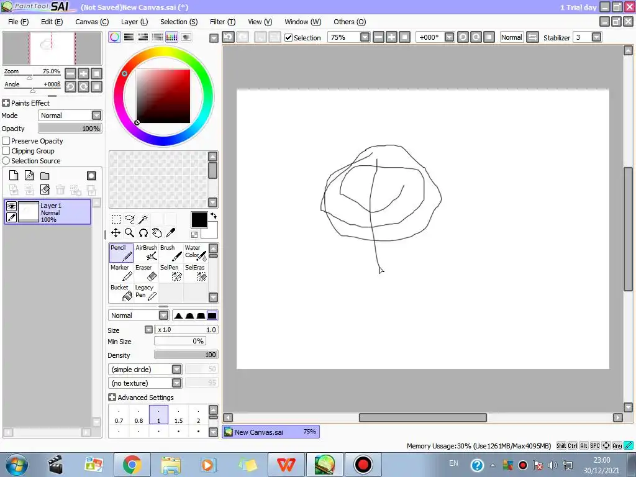Click the Undo arrow in toolbar

(228, 37)
